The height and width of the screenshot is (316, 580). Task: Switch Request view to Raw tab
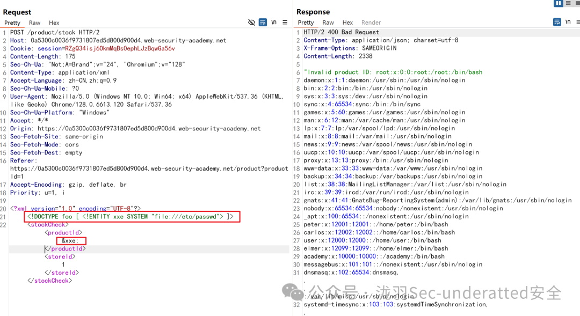point(34,23)
